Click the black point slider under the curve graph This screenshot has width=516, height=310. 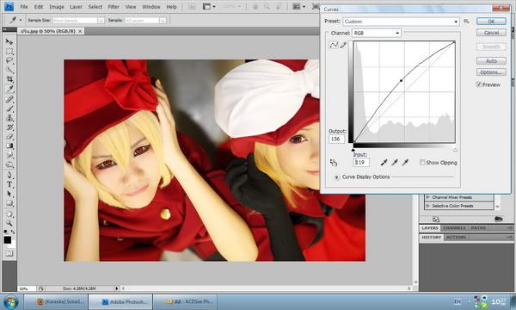pyautogui.click(x=353, y=150)
